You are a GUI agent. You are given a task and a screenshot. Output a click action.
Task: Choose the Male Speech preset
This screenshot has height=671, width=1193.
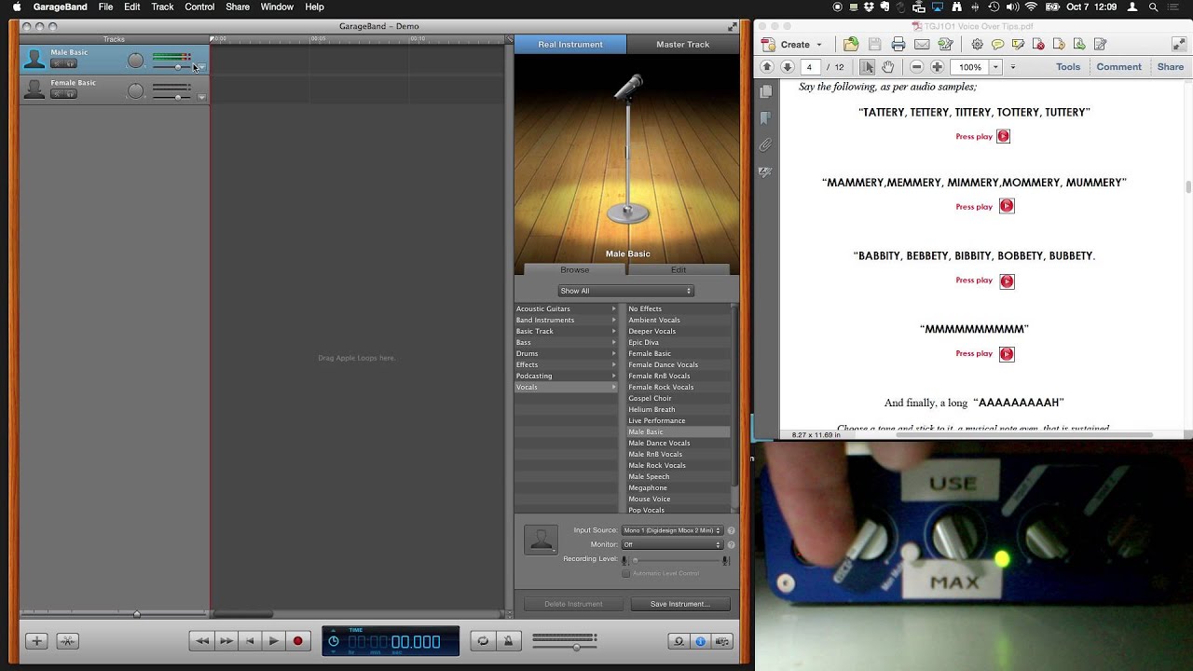click(x=678, y=476)
